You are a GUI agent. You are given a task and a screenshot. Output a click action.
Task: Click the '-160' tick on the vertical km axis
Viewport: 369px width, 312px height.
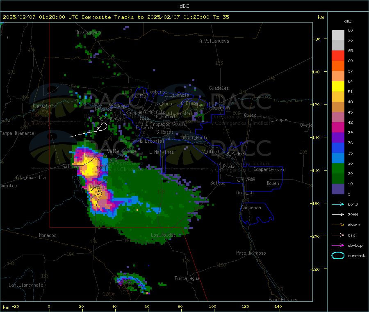click(x=316, y=171)
